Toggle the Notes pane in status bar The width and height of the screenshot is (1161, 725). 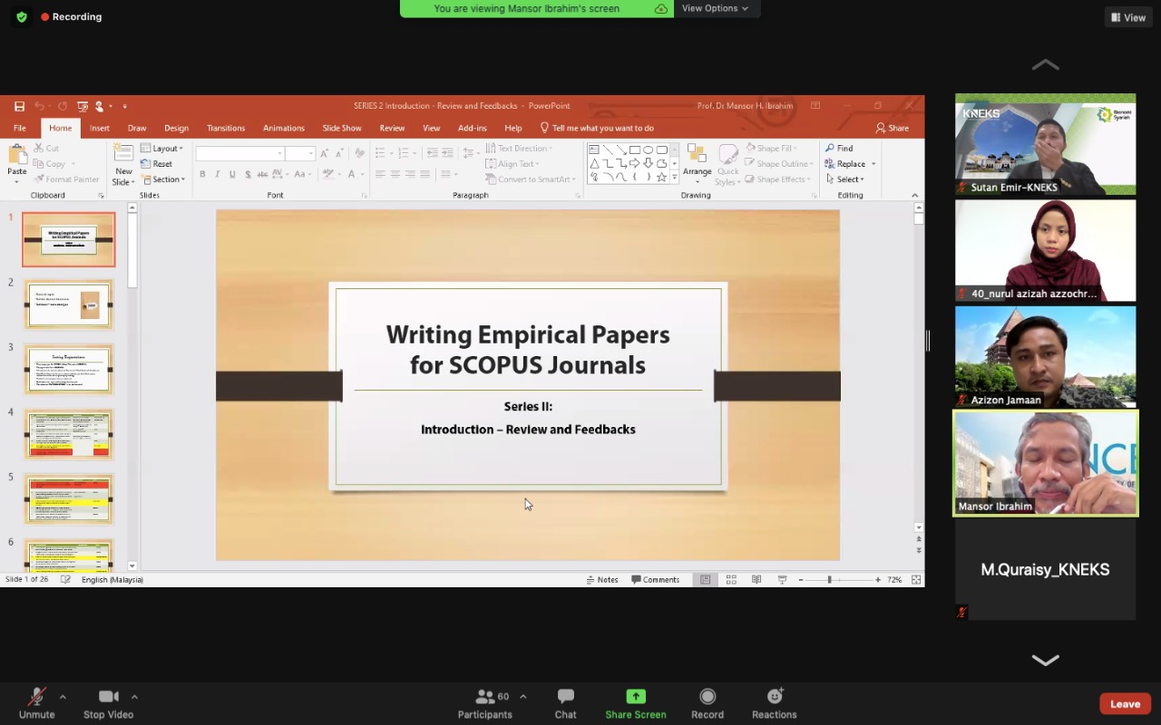coord(602,580)
